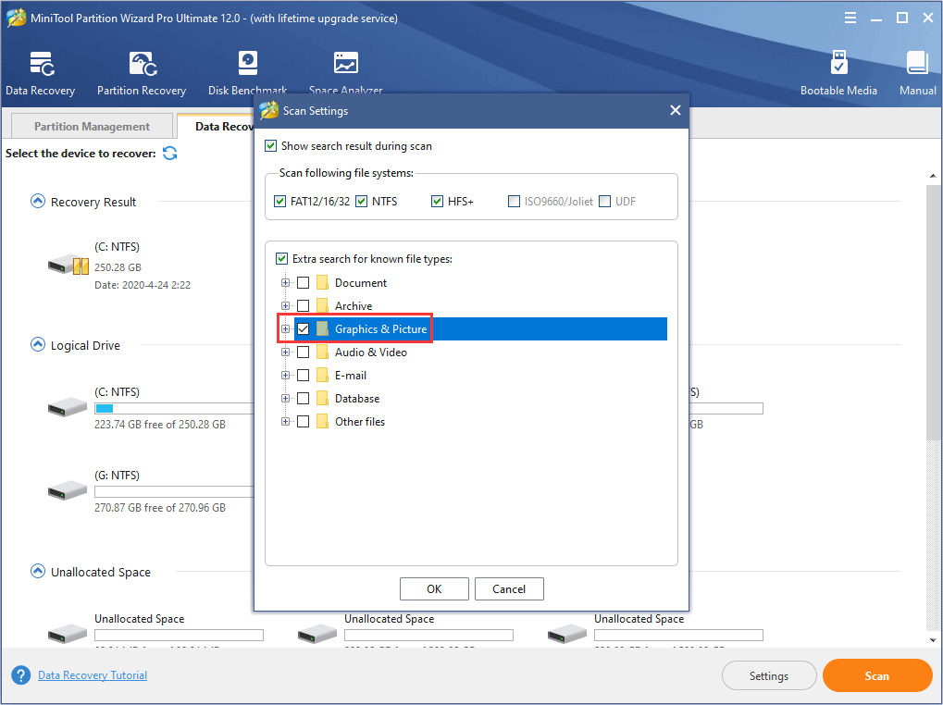Screen dimensions: 943x705
Task: Open Settings at the bottom
Action: (x=769, y=675)
